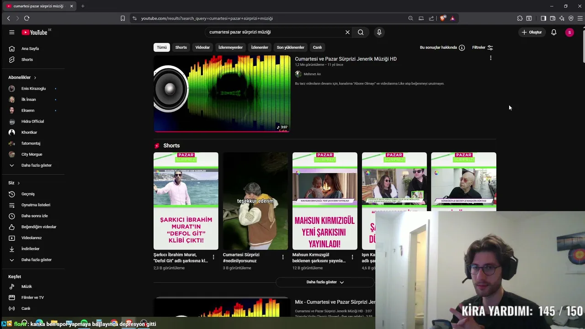Screen dimensions: 585x329
Task: Clear the search box with X
Action: click(x=347, y=32)
